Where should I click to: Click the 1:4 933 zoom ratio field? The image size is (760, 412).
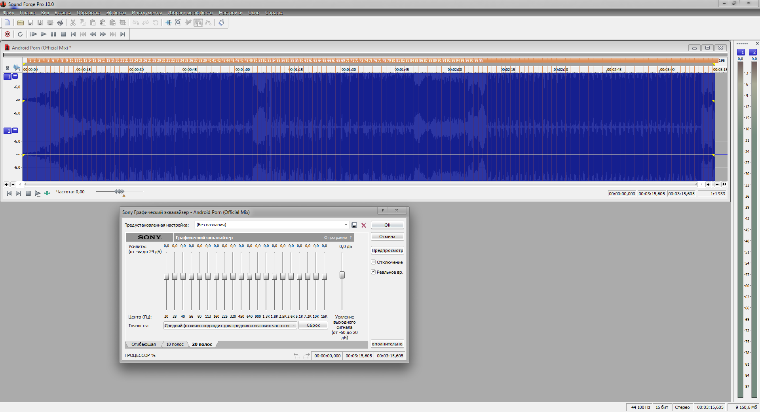pos(712,194)
